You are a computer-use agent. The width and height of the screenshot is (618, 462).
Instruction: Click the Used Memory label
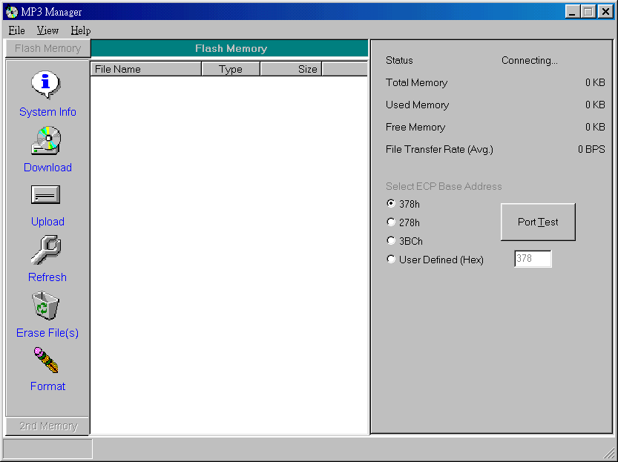coord(418,105)
